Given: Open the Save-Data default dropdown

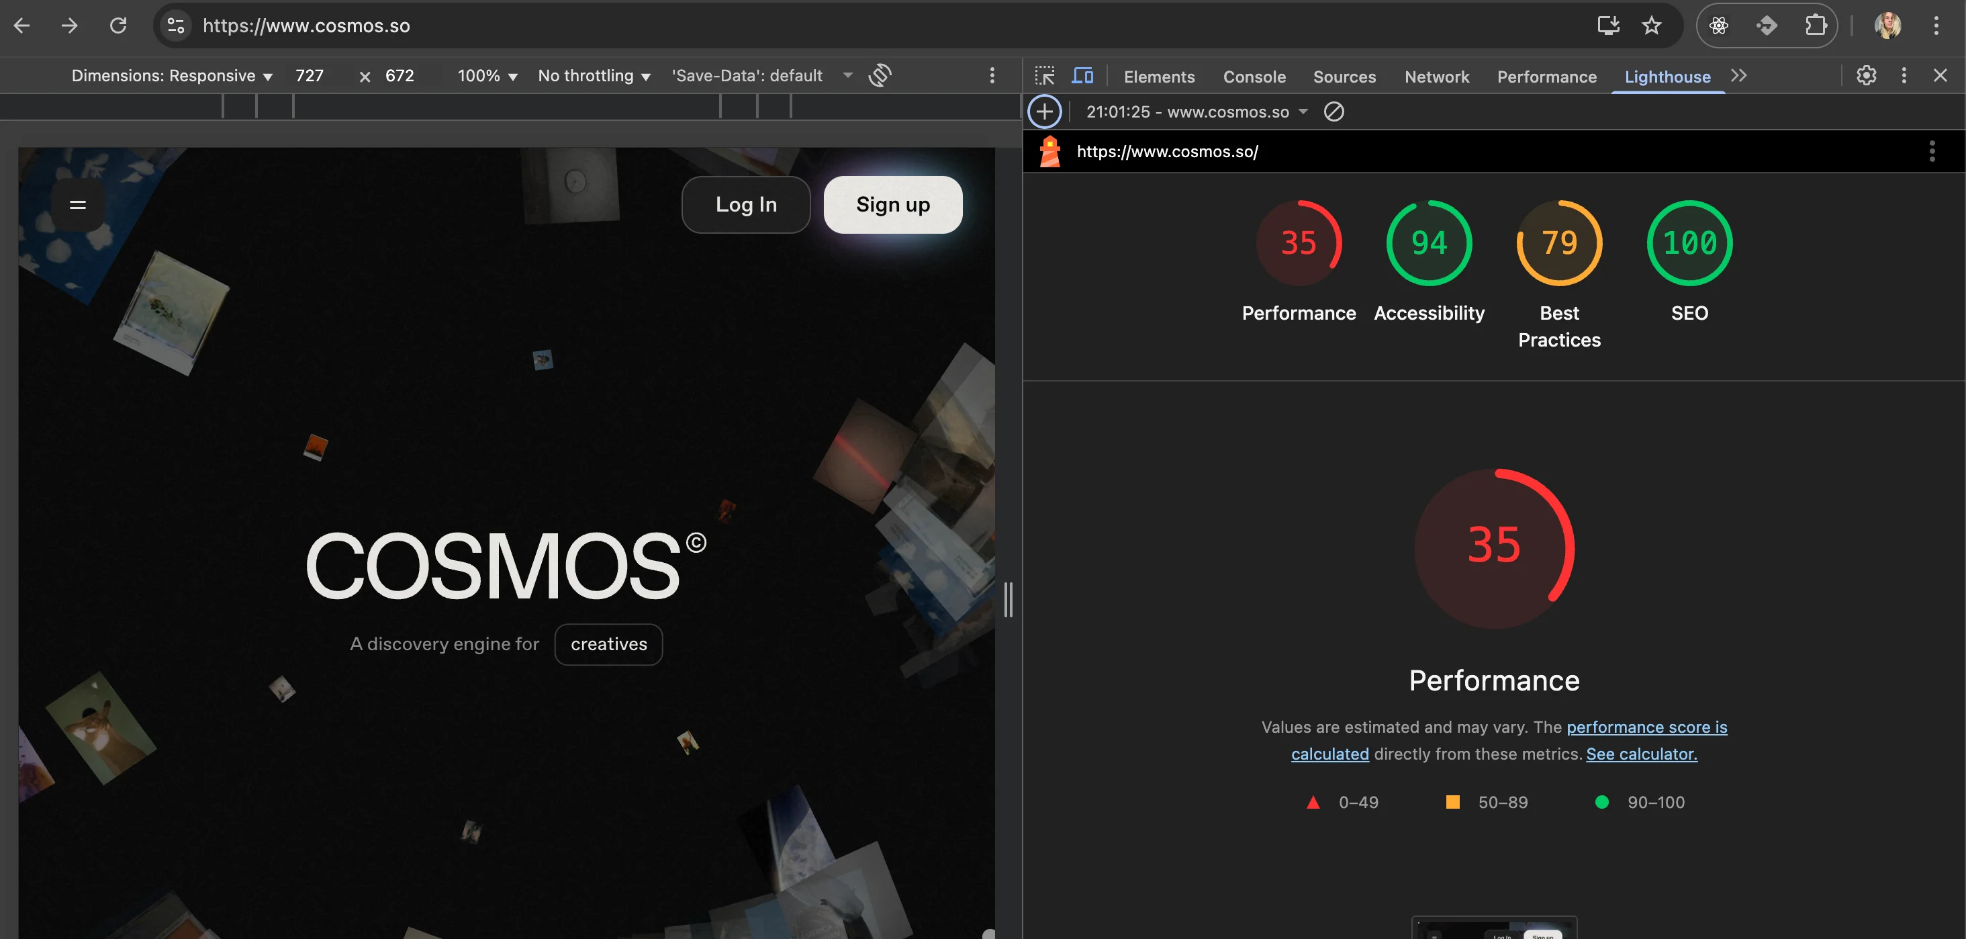Looking at the screenshot, I should (761, 77).
